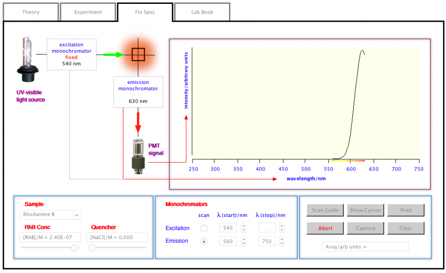Decrease the Excitation start wavelength stepper
This screenshot has height=273, width=446.
pyautogui.click(x=244, y=230)
